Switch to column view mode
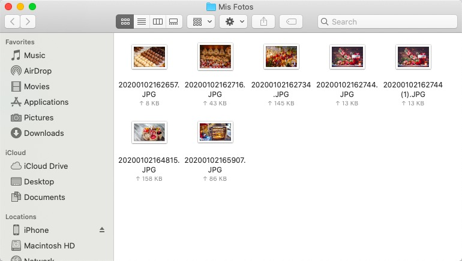 coord(158,22)
